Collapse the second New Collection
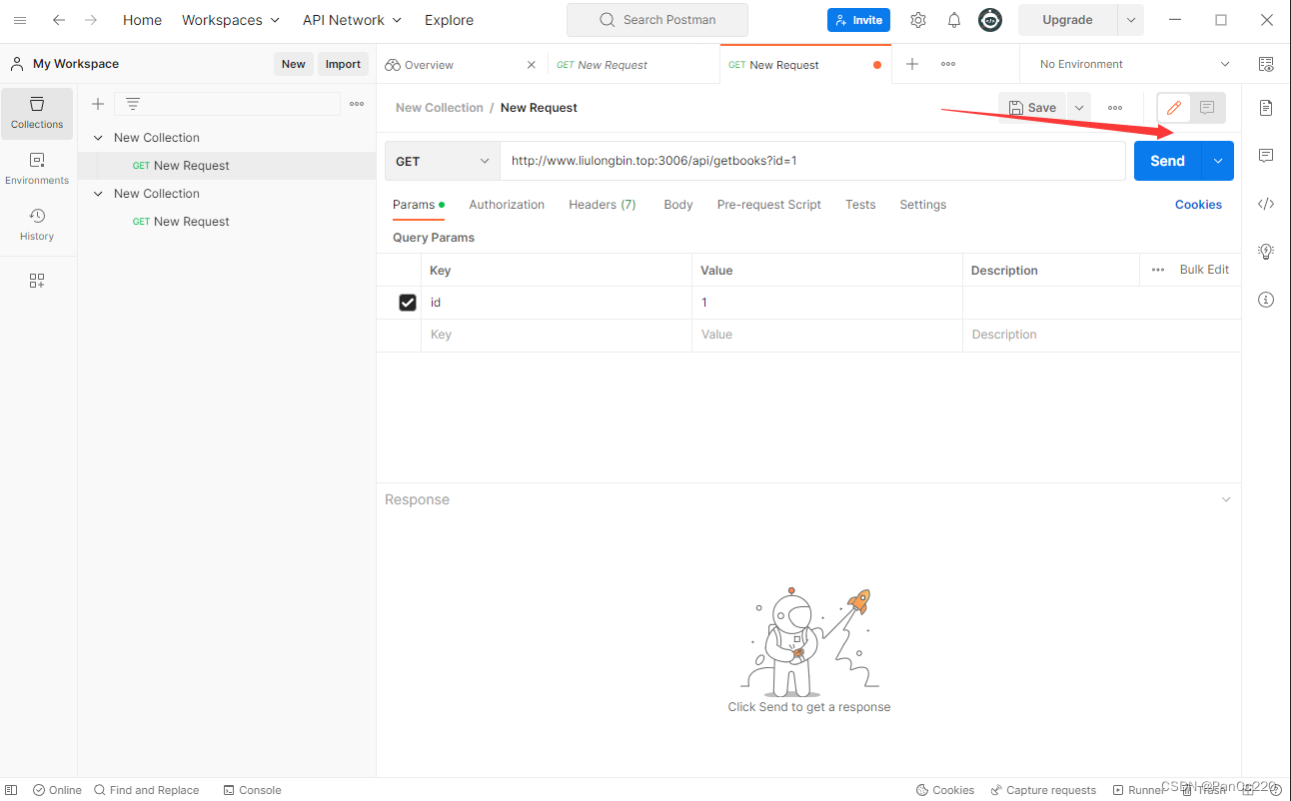 tap(98, 194)
